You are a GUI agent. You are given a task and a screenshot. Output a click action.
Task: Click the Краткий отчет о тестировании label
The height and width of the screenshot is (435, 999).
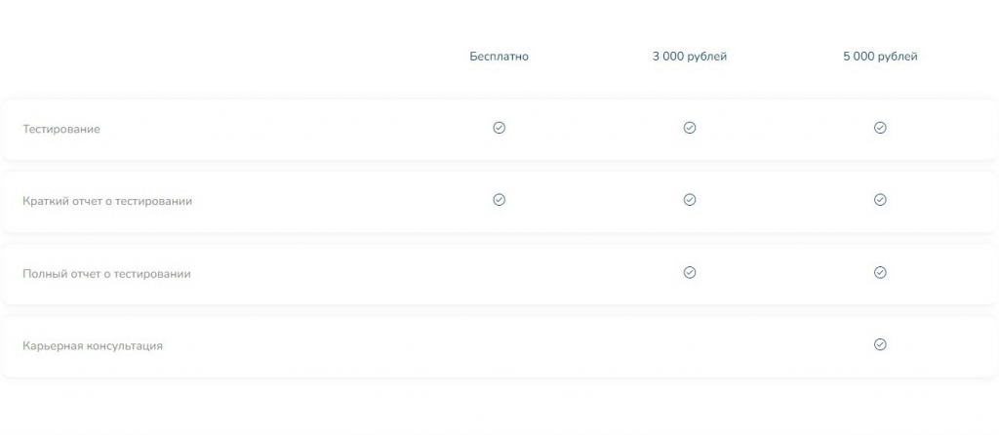(107, 201)
